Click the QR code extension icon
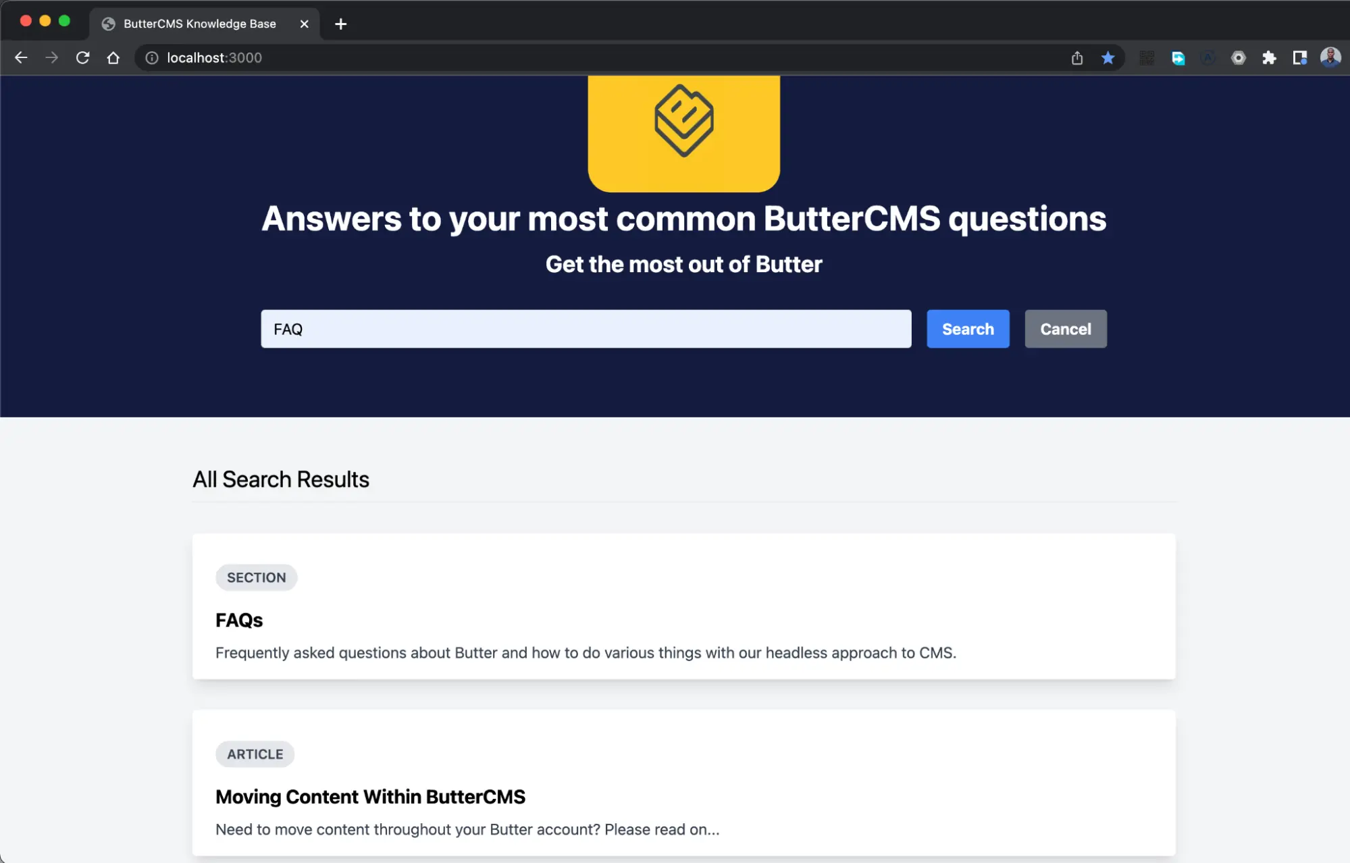1350x863 pixels. [1147, 58]
